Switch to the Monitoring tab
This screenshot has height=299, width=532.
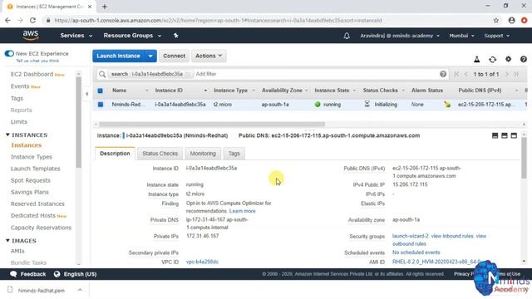click(203, 154)
